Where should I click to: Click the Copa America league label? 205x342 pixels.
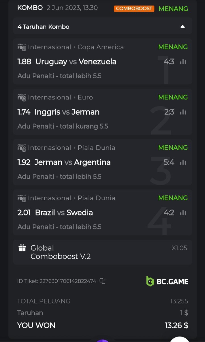101,47
